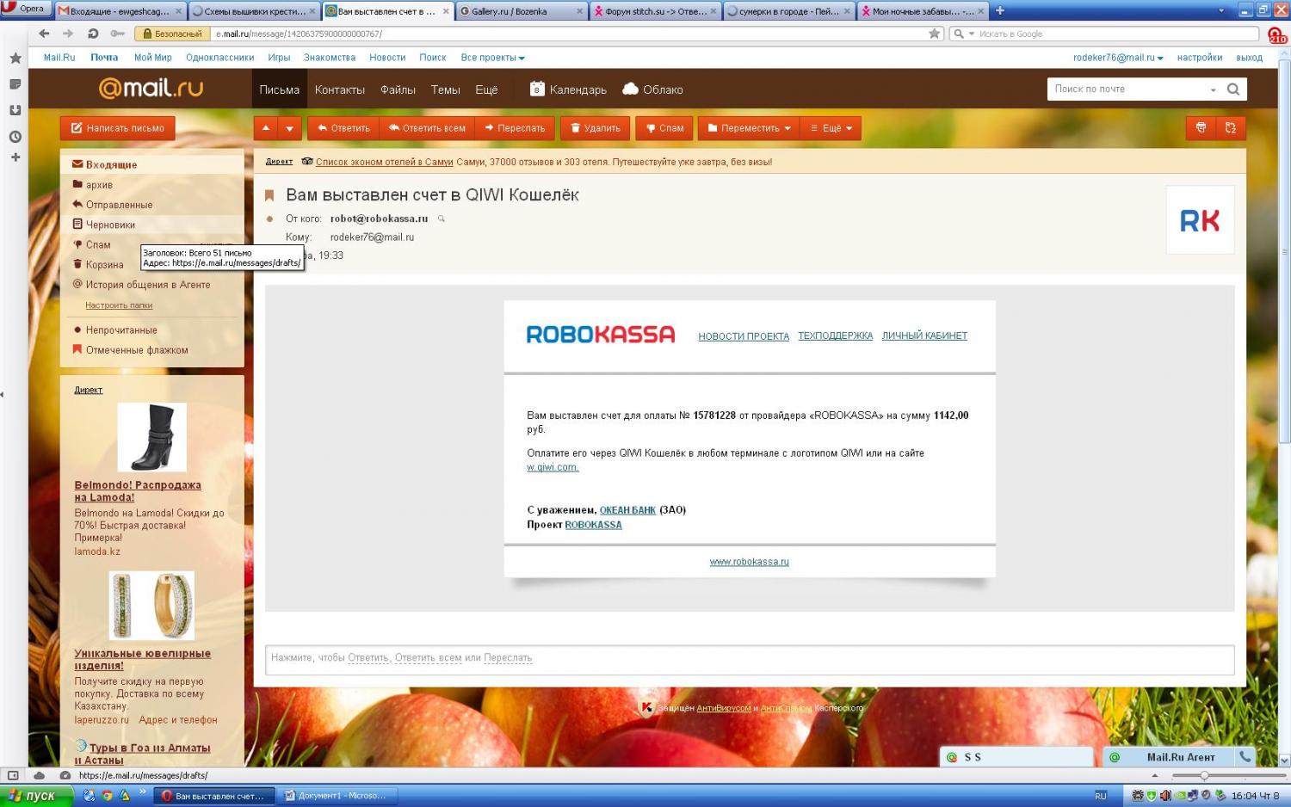Click the Написать письмо button
Screen dimensions: 1291x807
(117, 128)
